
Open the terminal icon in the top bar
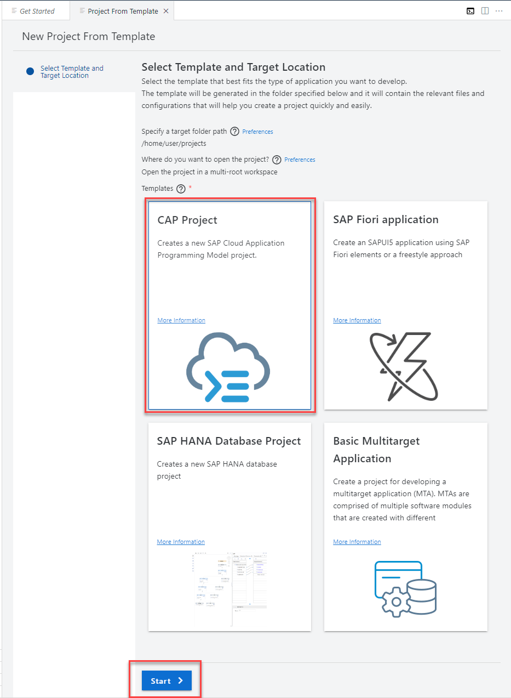(x=470, y=10)
